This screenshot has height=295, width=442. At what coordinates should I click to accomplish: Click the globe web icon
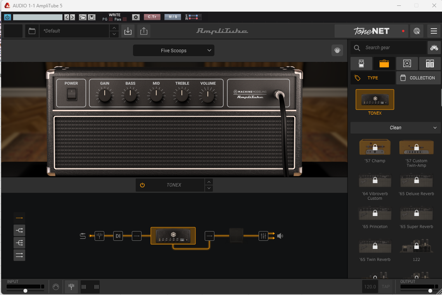coord(417,31)
